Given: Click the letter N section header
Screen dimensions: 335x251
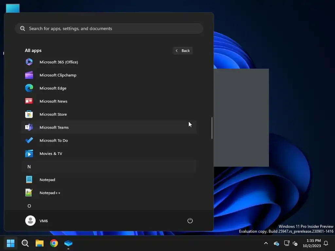Looking at the screenshot, I should (x=109, y=166).
